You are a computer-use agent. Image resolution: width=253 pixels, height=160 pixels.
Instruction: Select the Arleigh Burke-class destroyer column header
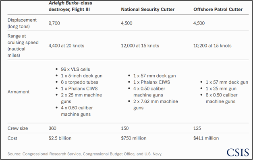click(x=71, y=6)
